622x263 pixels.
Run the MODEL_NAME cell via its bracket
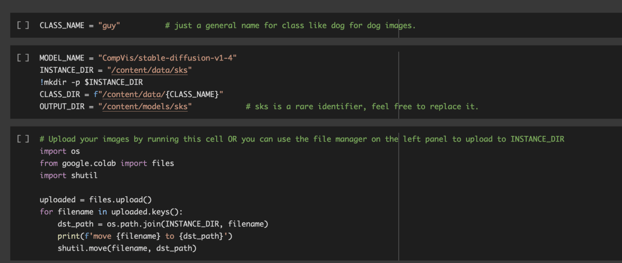coord(23,58)
